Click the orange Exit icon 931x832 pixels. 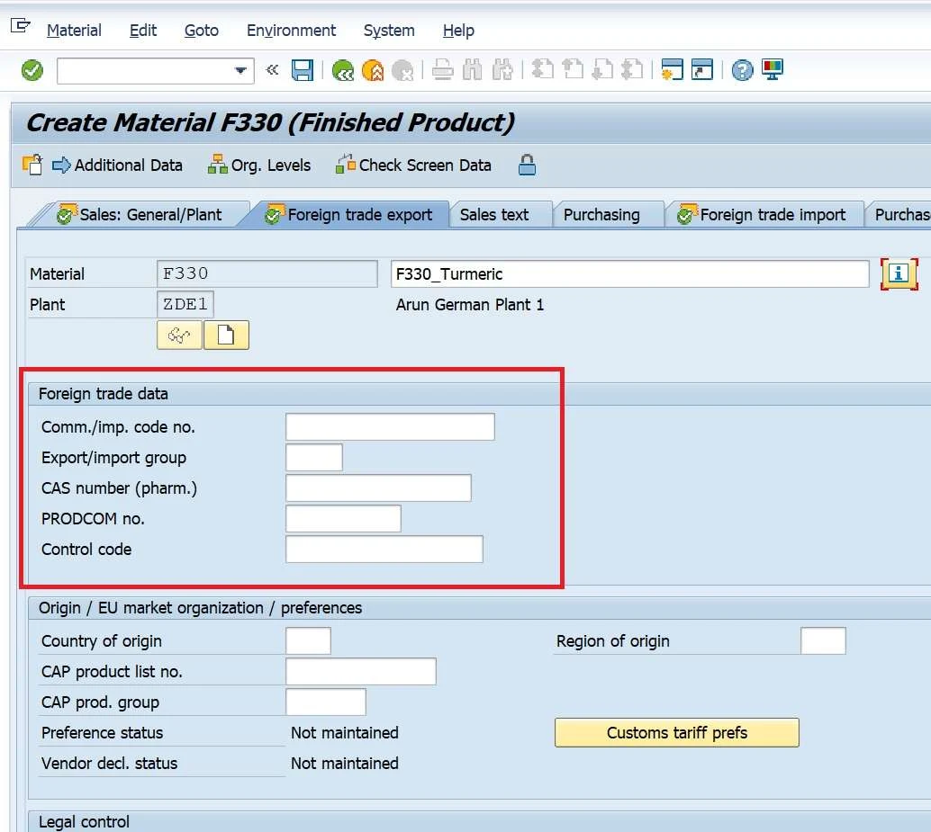(x=373, y=70)
